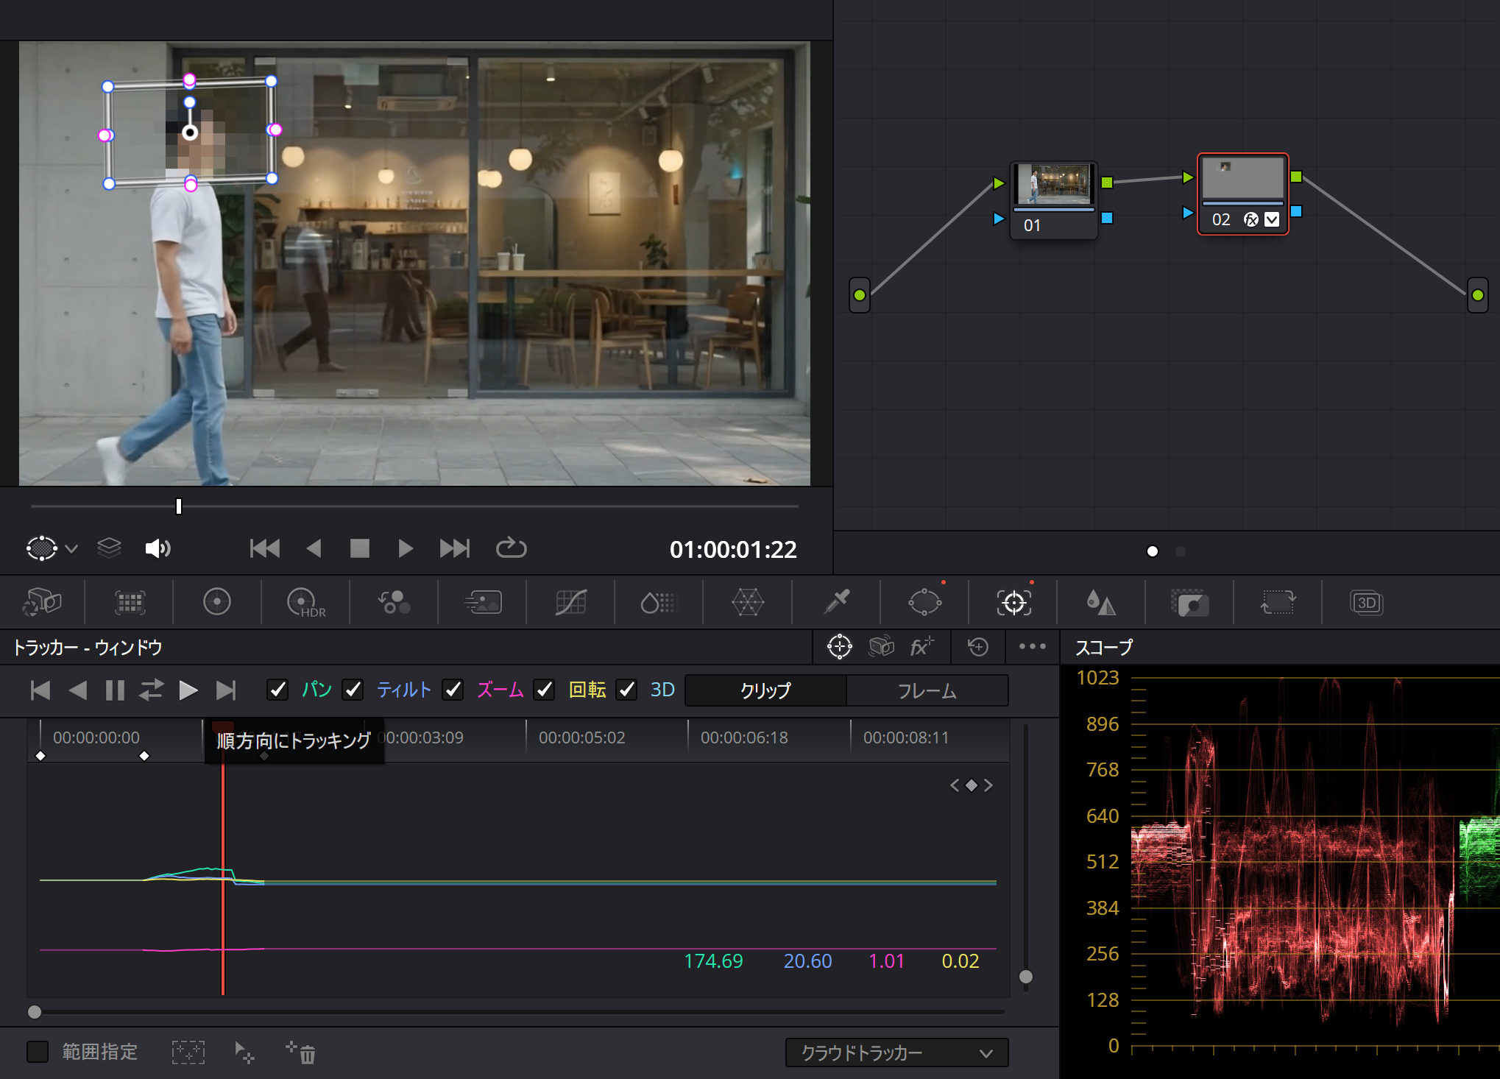The image size is (1500, 1079).
Task: Open the Camera Raw palette icon
Action: 42,603
